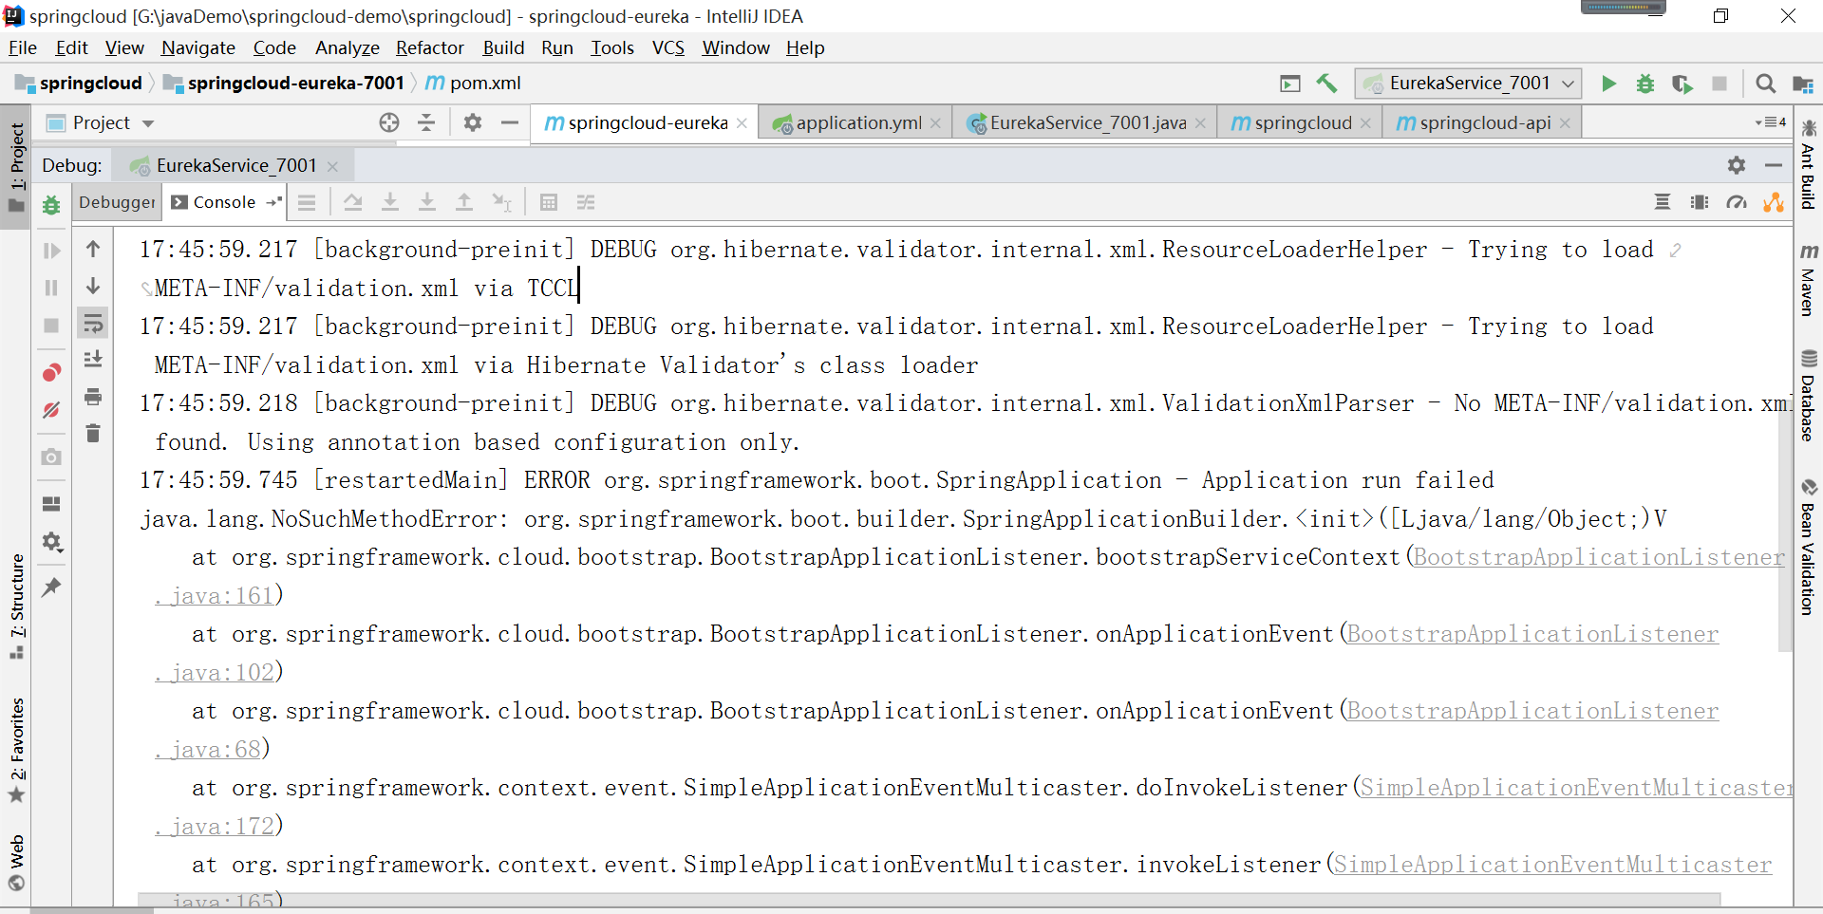Open Project Structure icon at the top right
Image resolution: width=1823 pixels, height=914 pixels.
1802,84
